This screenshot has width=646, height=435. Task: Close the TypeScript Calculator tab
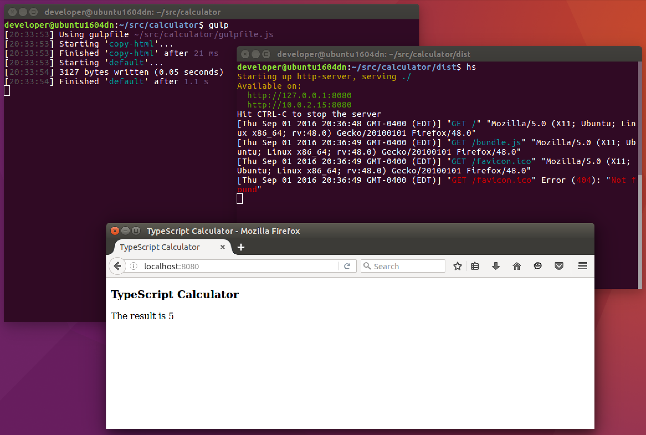[222, 247]
